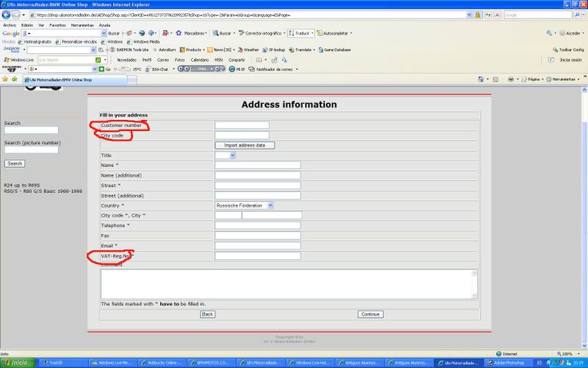This screenshot has height=368, width=588.
Task: Open Herramientas dropdown in command bar
Action: pyautogui.click(x=562, y=79)
